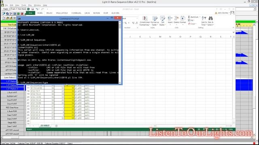
Task: Switch to the Excel REVIEW tab
Action: (x=96, y=13)
